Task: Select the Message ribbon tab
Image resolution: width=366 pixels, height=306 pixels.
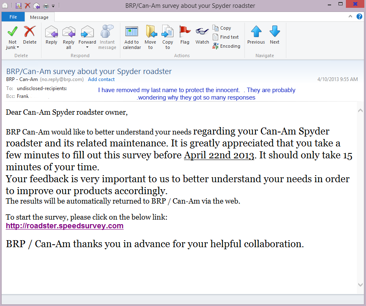Action: 39,17
